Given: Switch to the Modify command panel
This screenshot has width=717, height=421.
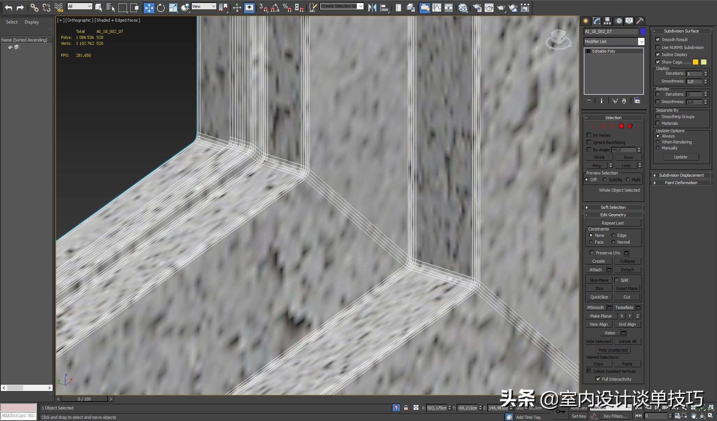Looking at the screenshot, I should pyautogui.click(x=596, y=21).
